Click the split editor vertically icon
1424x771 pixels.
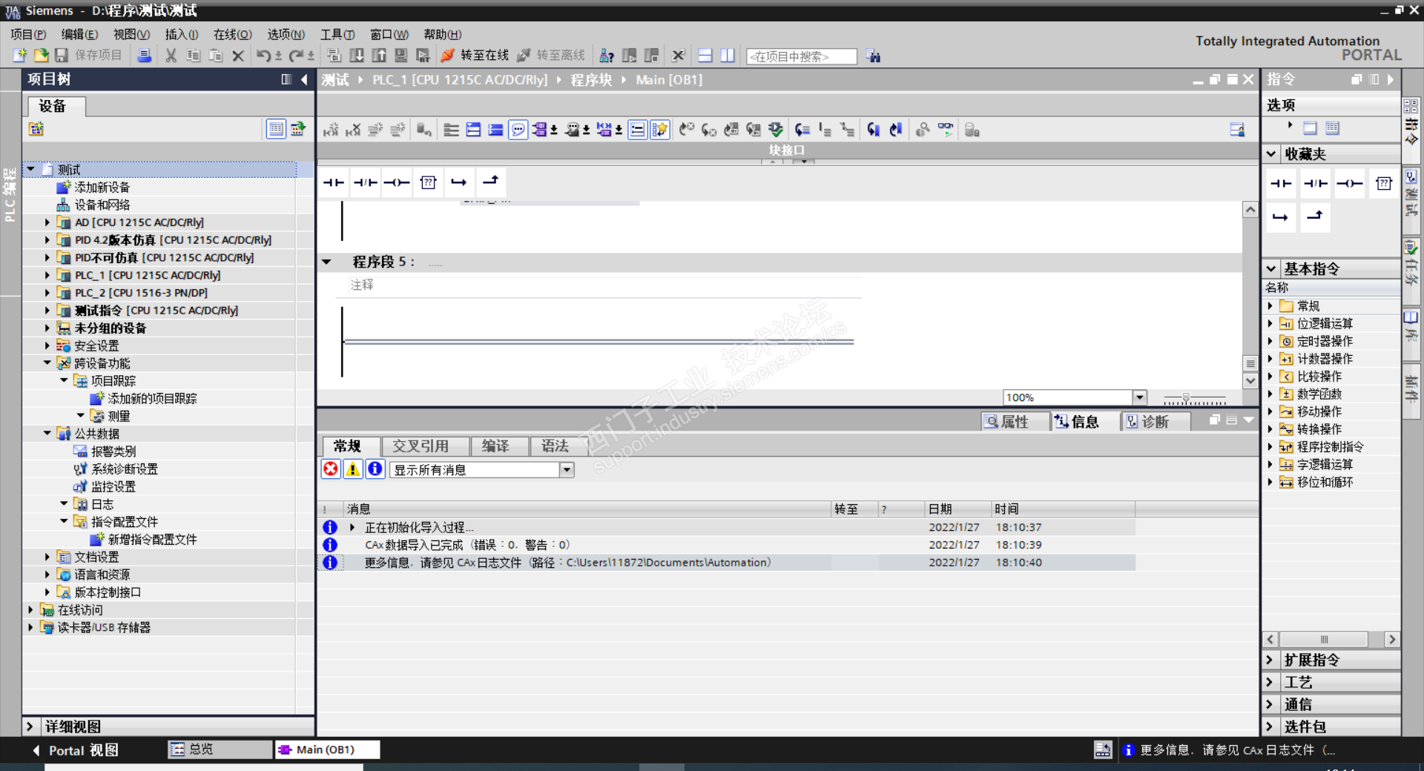click(728, 56)
